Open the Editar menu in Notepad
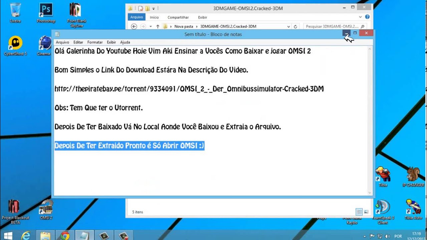 tap(78, 42)
